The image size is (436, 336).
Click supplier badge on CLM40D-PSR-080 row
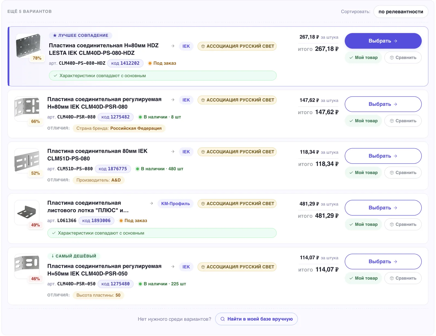pyautogui.click(x=237, y=100)
